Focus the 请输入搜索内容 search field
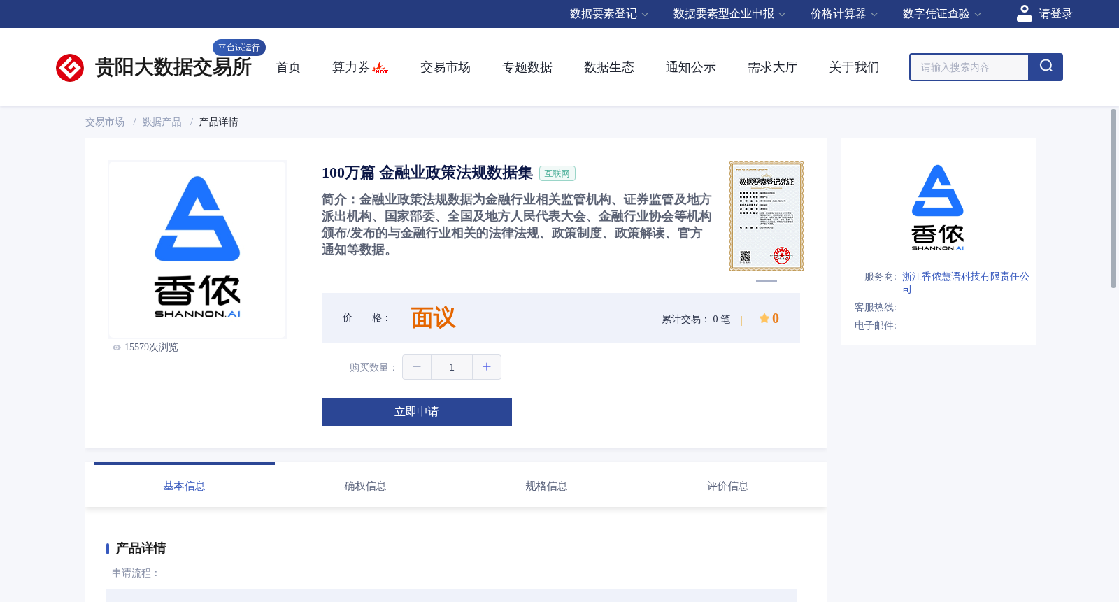The image size is (1119, 602). [x=969, y=67]
